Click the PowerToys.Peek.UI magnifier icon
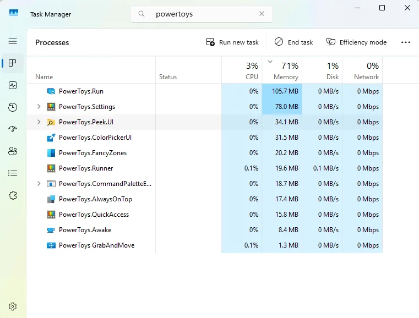Viewport: 419px width, 318px height. pos(51,122)
